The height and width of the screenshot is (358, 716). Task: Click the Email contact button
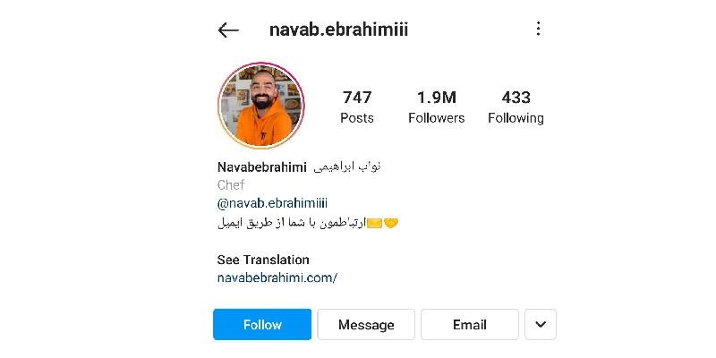tap(469, 325)
